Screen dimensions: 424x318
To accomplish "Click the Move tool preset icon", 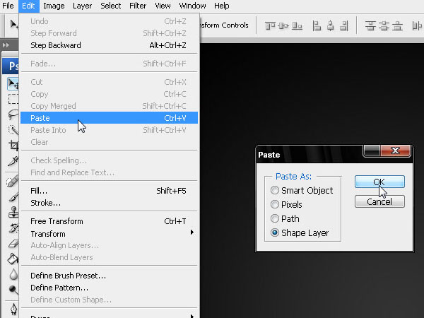I will pos(13,25).
